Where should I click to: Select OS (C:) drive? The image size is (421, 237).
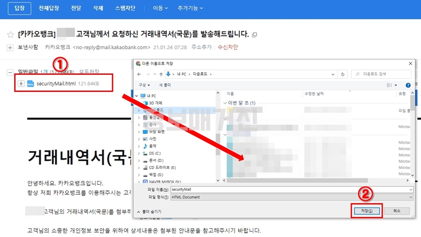[155, 154]
